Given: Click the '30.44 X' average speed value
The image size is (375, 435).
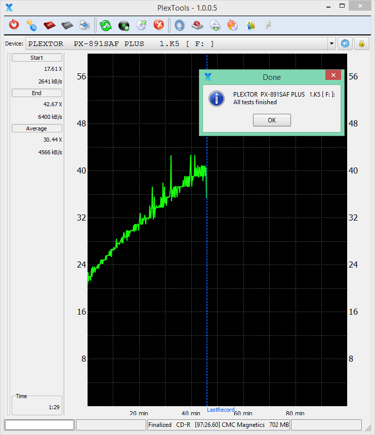Looking at the screenshot, I should 53,140.
